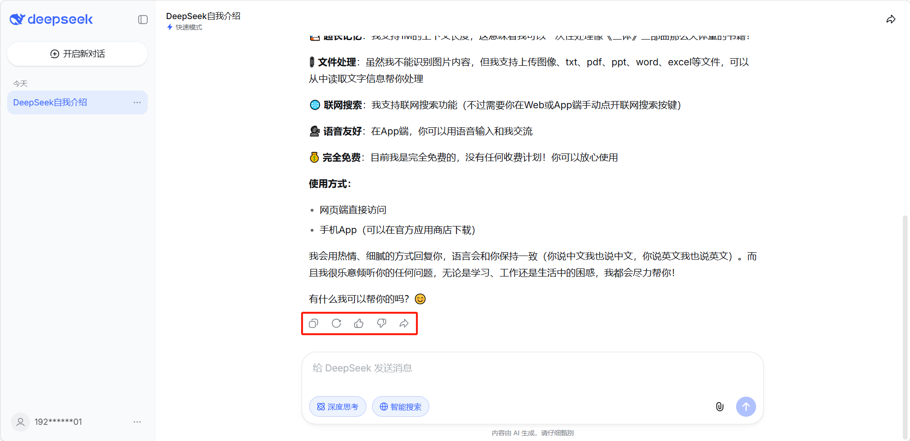Click the share conversation icon at top right

[890, 20]
